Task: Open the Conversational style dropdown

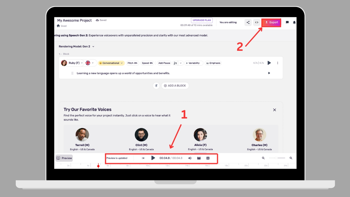Action: 111,63
